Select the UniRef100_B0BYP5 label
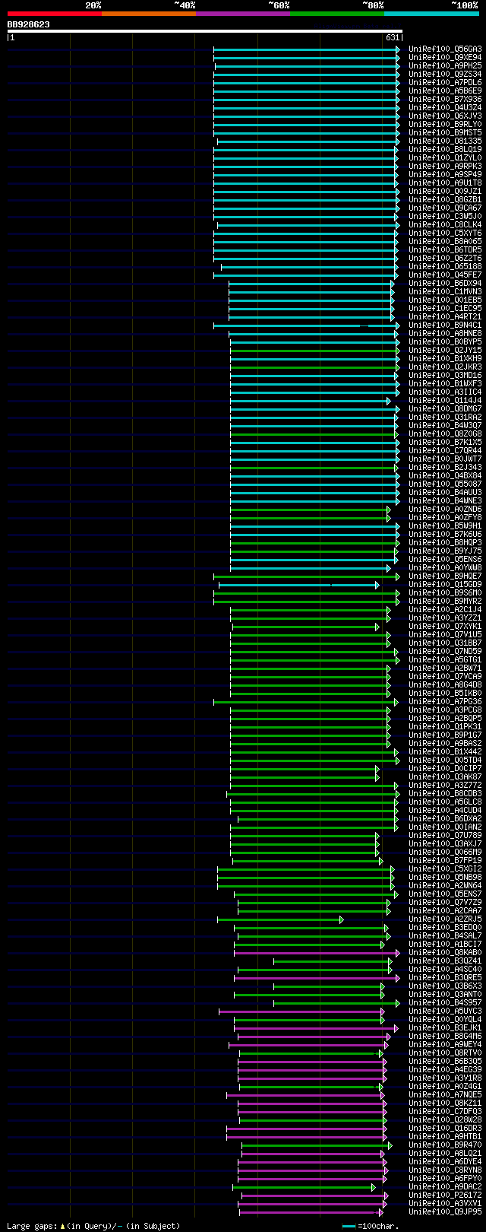This screenshot has width=486, height=1232. 445,341
